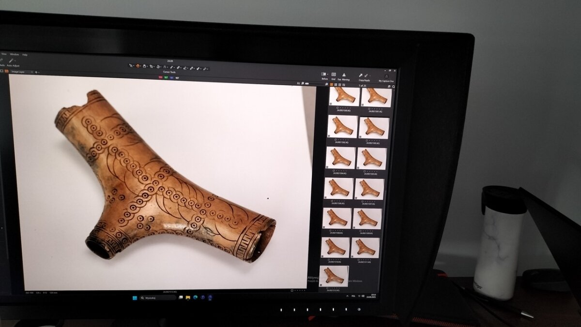Screen dimensions: 581x327
Task: Open the Window menu
Action: [x=15, y=54]
